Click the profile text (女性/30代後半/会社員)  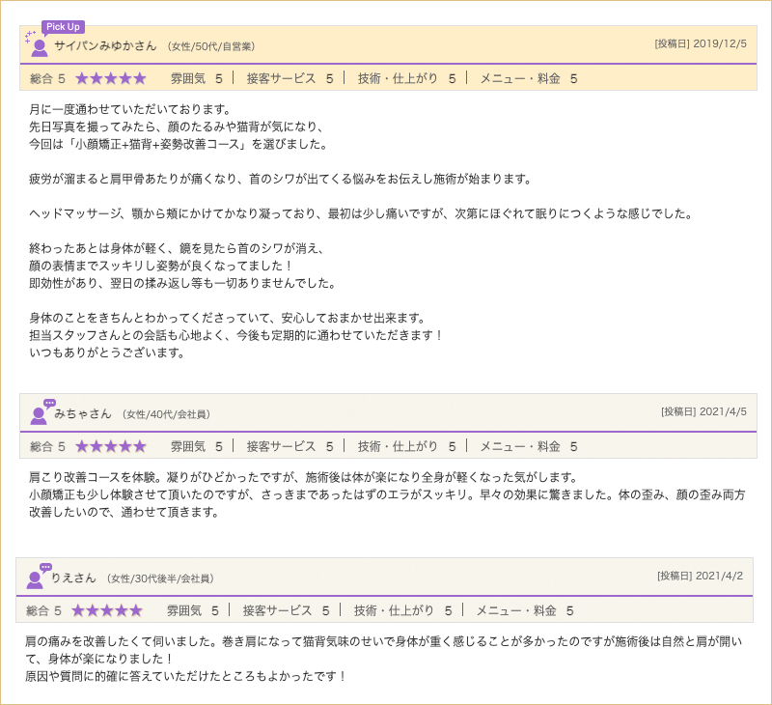[x=160, y=578]
